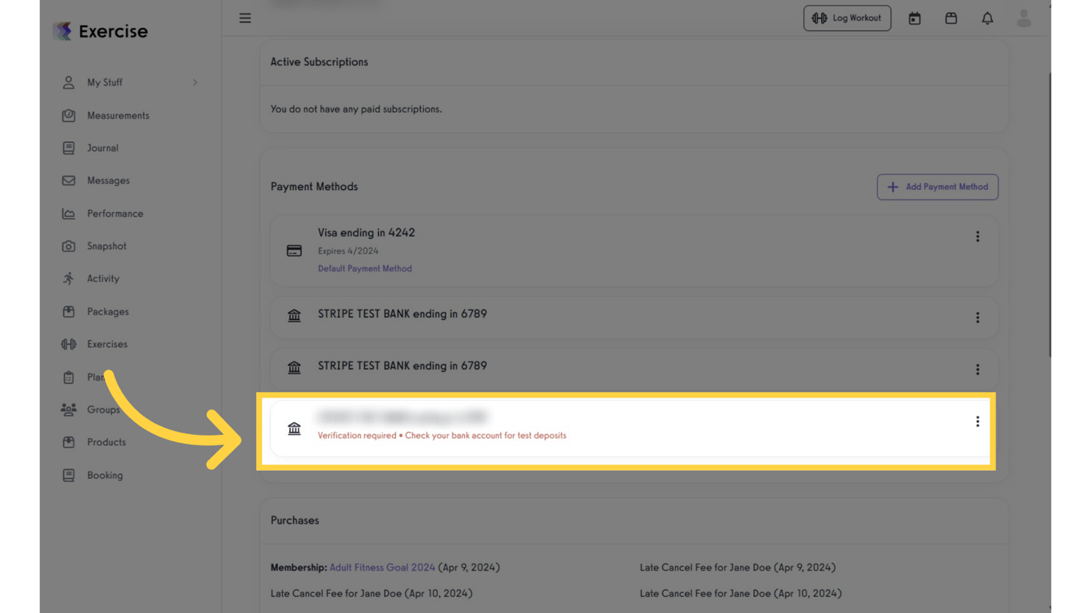Click the Performance chart icon in sidebar
The height and width of the screenshot is (613, 1091).
tap(69, 213)
